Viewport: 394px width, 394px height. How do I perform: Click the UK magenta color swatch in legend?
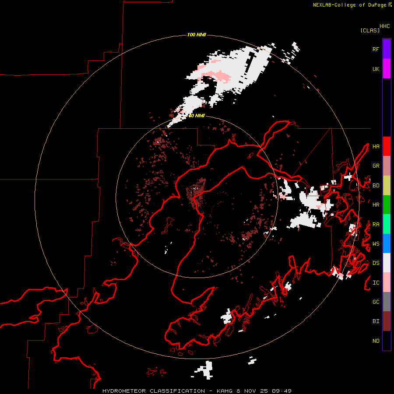387,69
